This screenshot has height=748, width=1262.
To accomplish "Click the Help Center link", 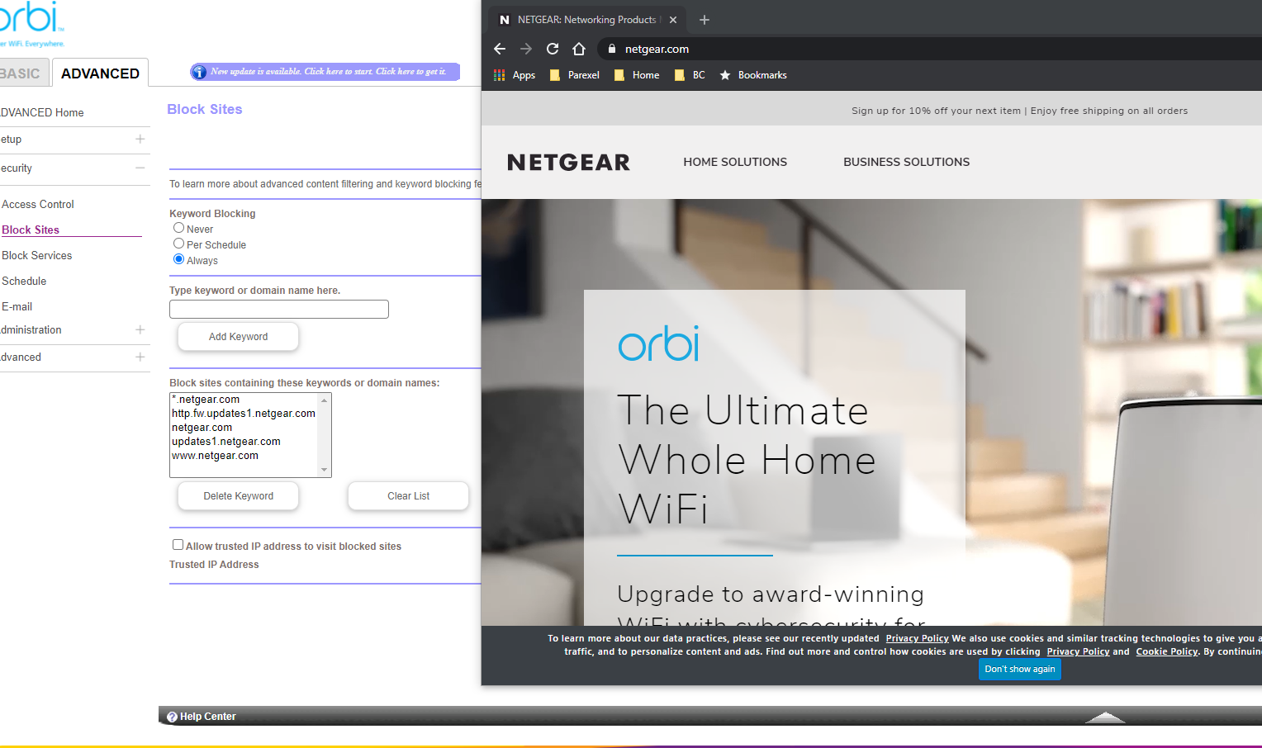I will pos(208,717).
